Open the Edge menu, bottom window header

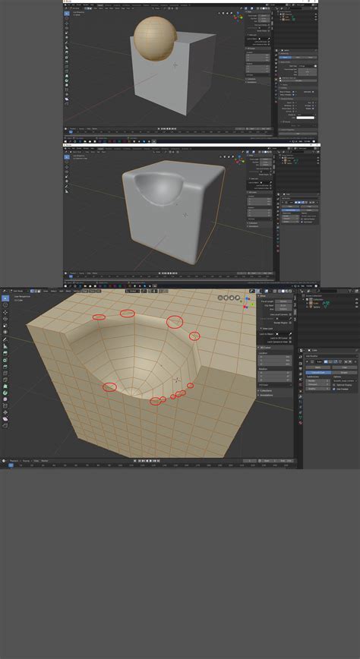pyautogui.click(x=84, y=291)
